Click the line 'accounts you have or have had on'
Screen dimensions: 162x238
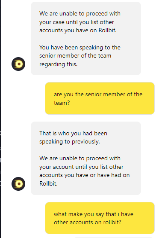point(84,175)
